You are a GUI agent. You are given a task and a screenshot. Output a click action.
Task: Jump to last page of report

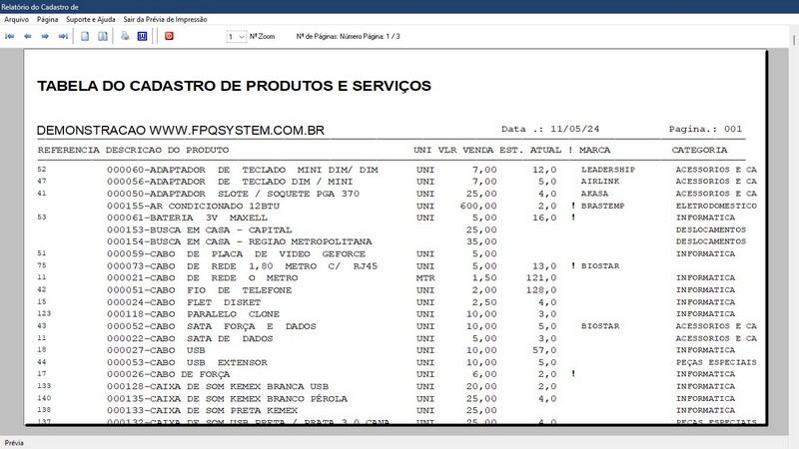click(x=63, y=36)
